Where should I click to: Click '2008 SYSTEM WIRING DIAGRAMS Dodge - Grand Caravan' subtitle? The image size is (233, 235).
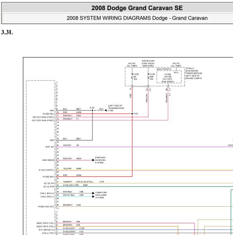(137, 18)
